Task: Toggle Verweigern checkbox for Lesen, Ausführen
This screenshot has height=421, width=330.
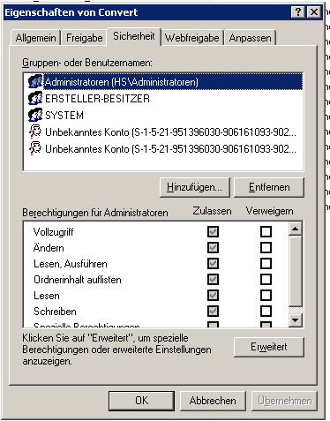Action: (x=266, y=263)
